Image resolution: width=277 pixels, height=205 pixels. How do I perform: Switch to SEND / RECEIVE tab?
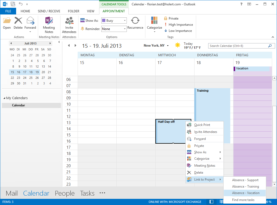tap(49, 11)
